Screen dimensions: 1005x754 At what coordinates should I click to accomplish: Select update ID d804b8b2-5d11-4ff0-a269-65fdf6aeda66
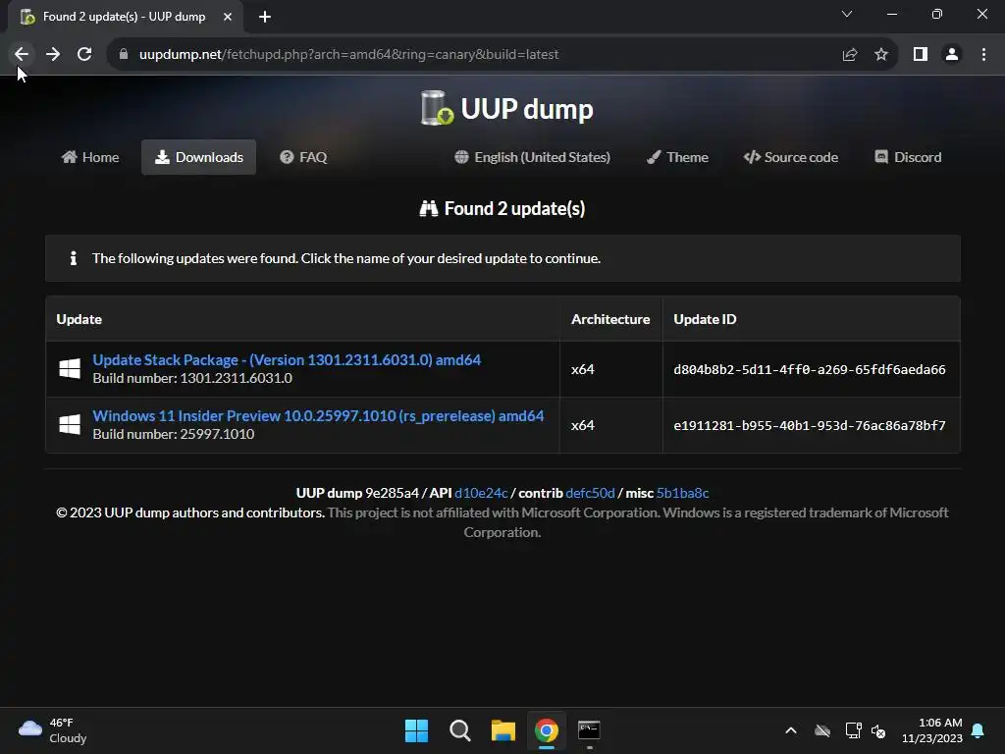coord(810,369)
